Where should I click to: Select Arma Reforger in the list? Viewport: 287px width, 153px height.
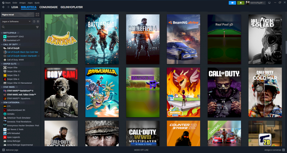click(x=14, y=141)
